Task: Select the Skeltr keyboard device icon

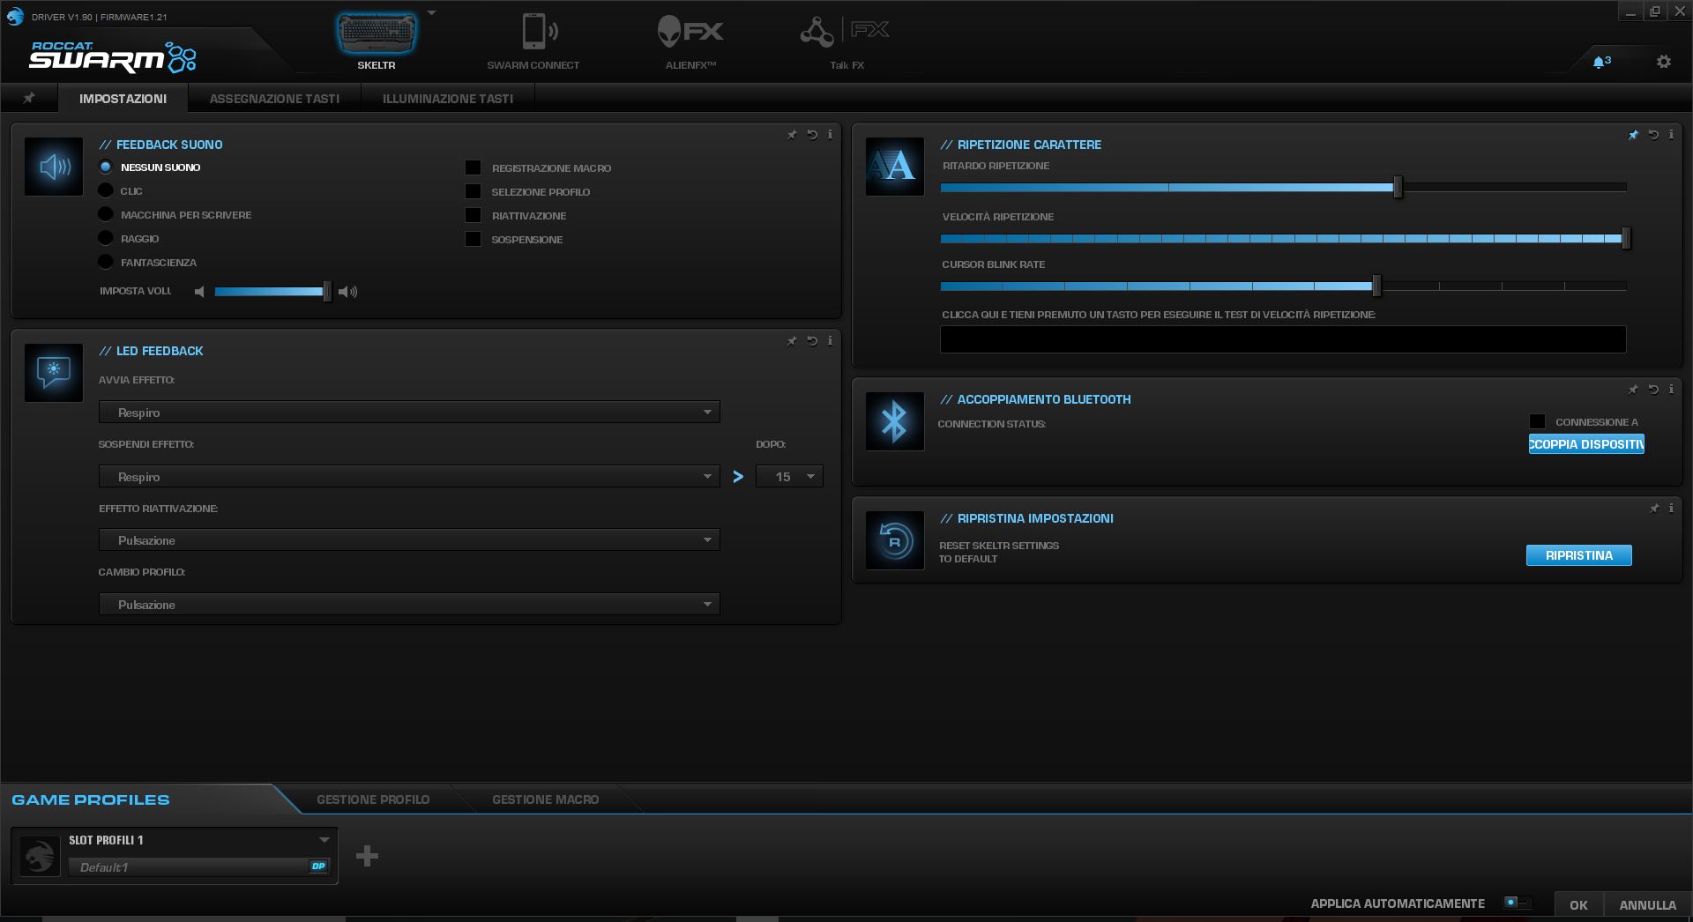Action: (377, 35)
